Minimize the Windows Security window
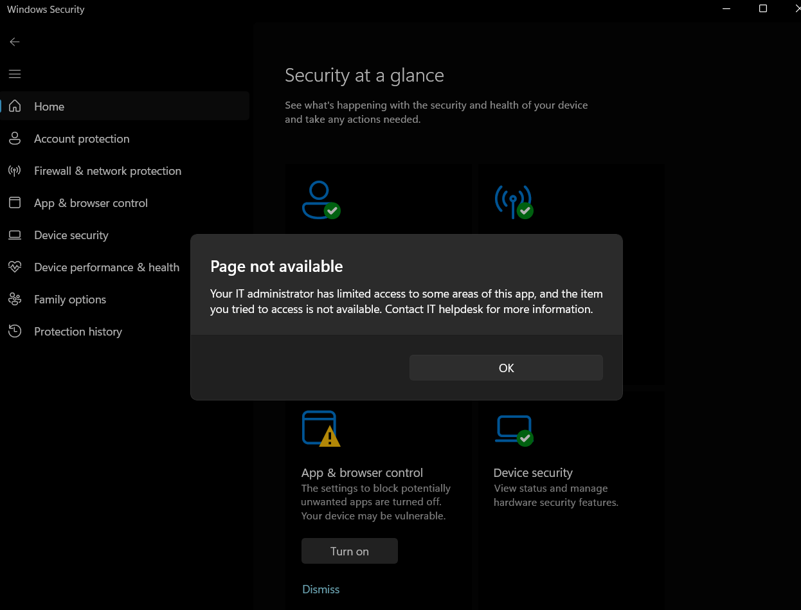Screen dimensions: 801x610 point(726,9)
